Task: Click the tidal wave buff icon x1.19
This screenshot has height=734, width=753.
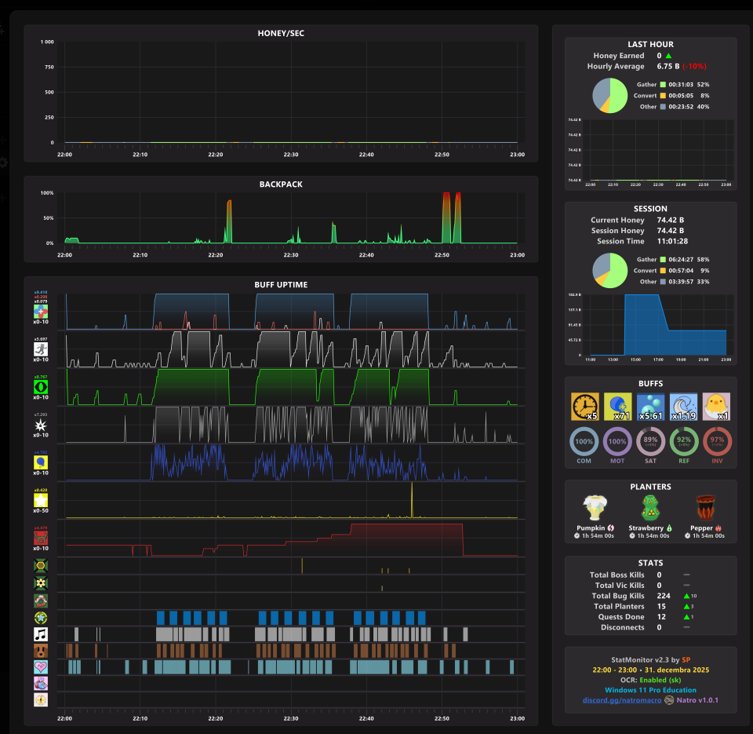Action: [683, 407]
